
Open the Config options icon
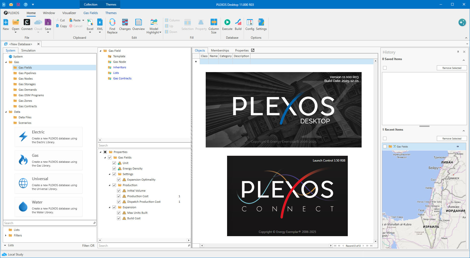249,23
